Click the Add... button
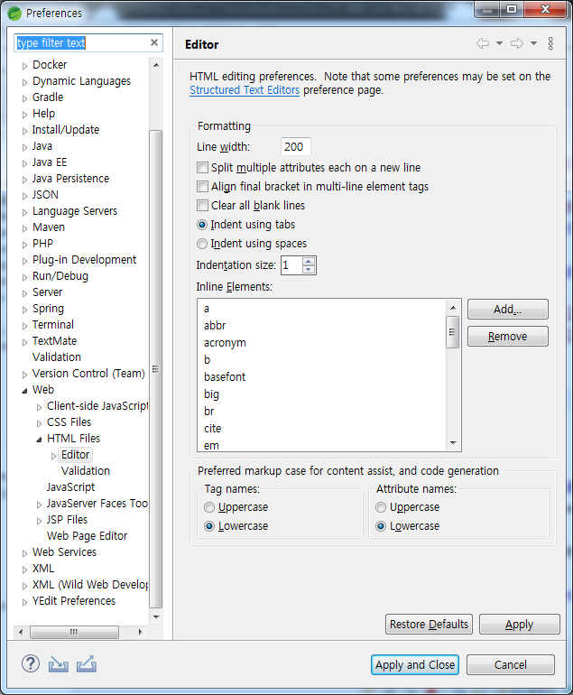The width and height of the screenshot is (573, 695). tap(508, 309)
